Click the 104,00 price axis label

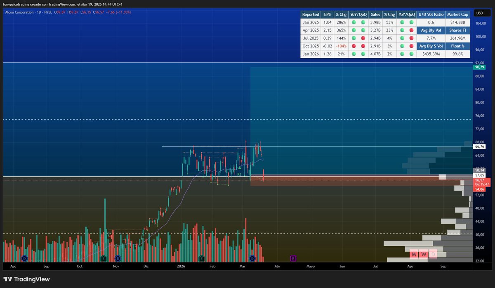(x=481, y=23)
